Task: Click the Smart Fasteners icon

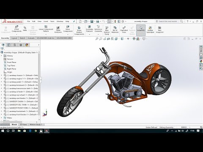Action: 58,30
